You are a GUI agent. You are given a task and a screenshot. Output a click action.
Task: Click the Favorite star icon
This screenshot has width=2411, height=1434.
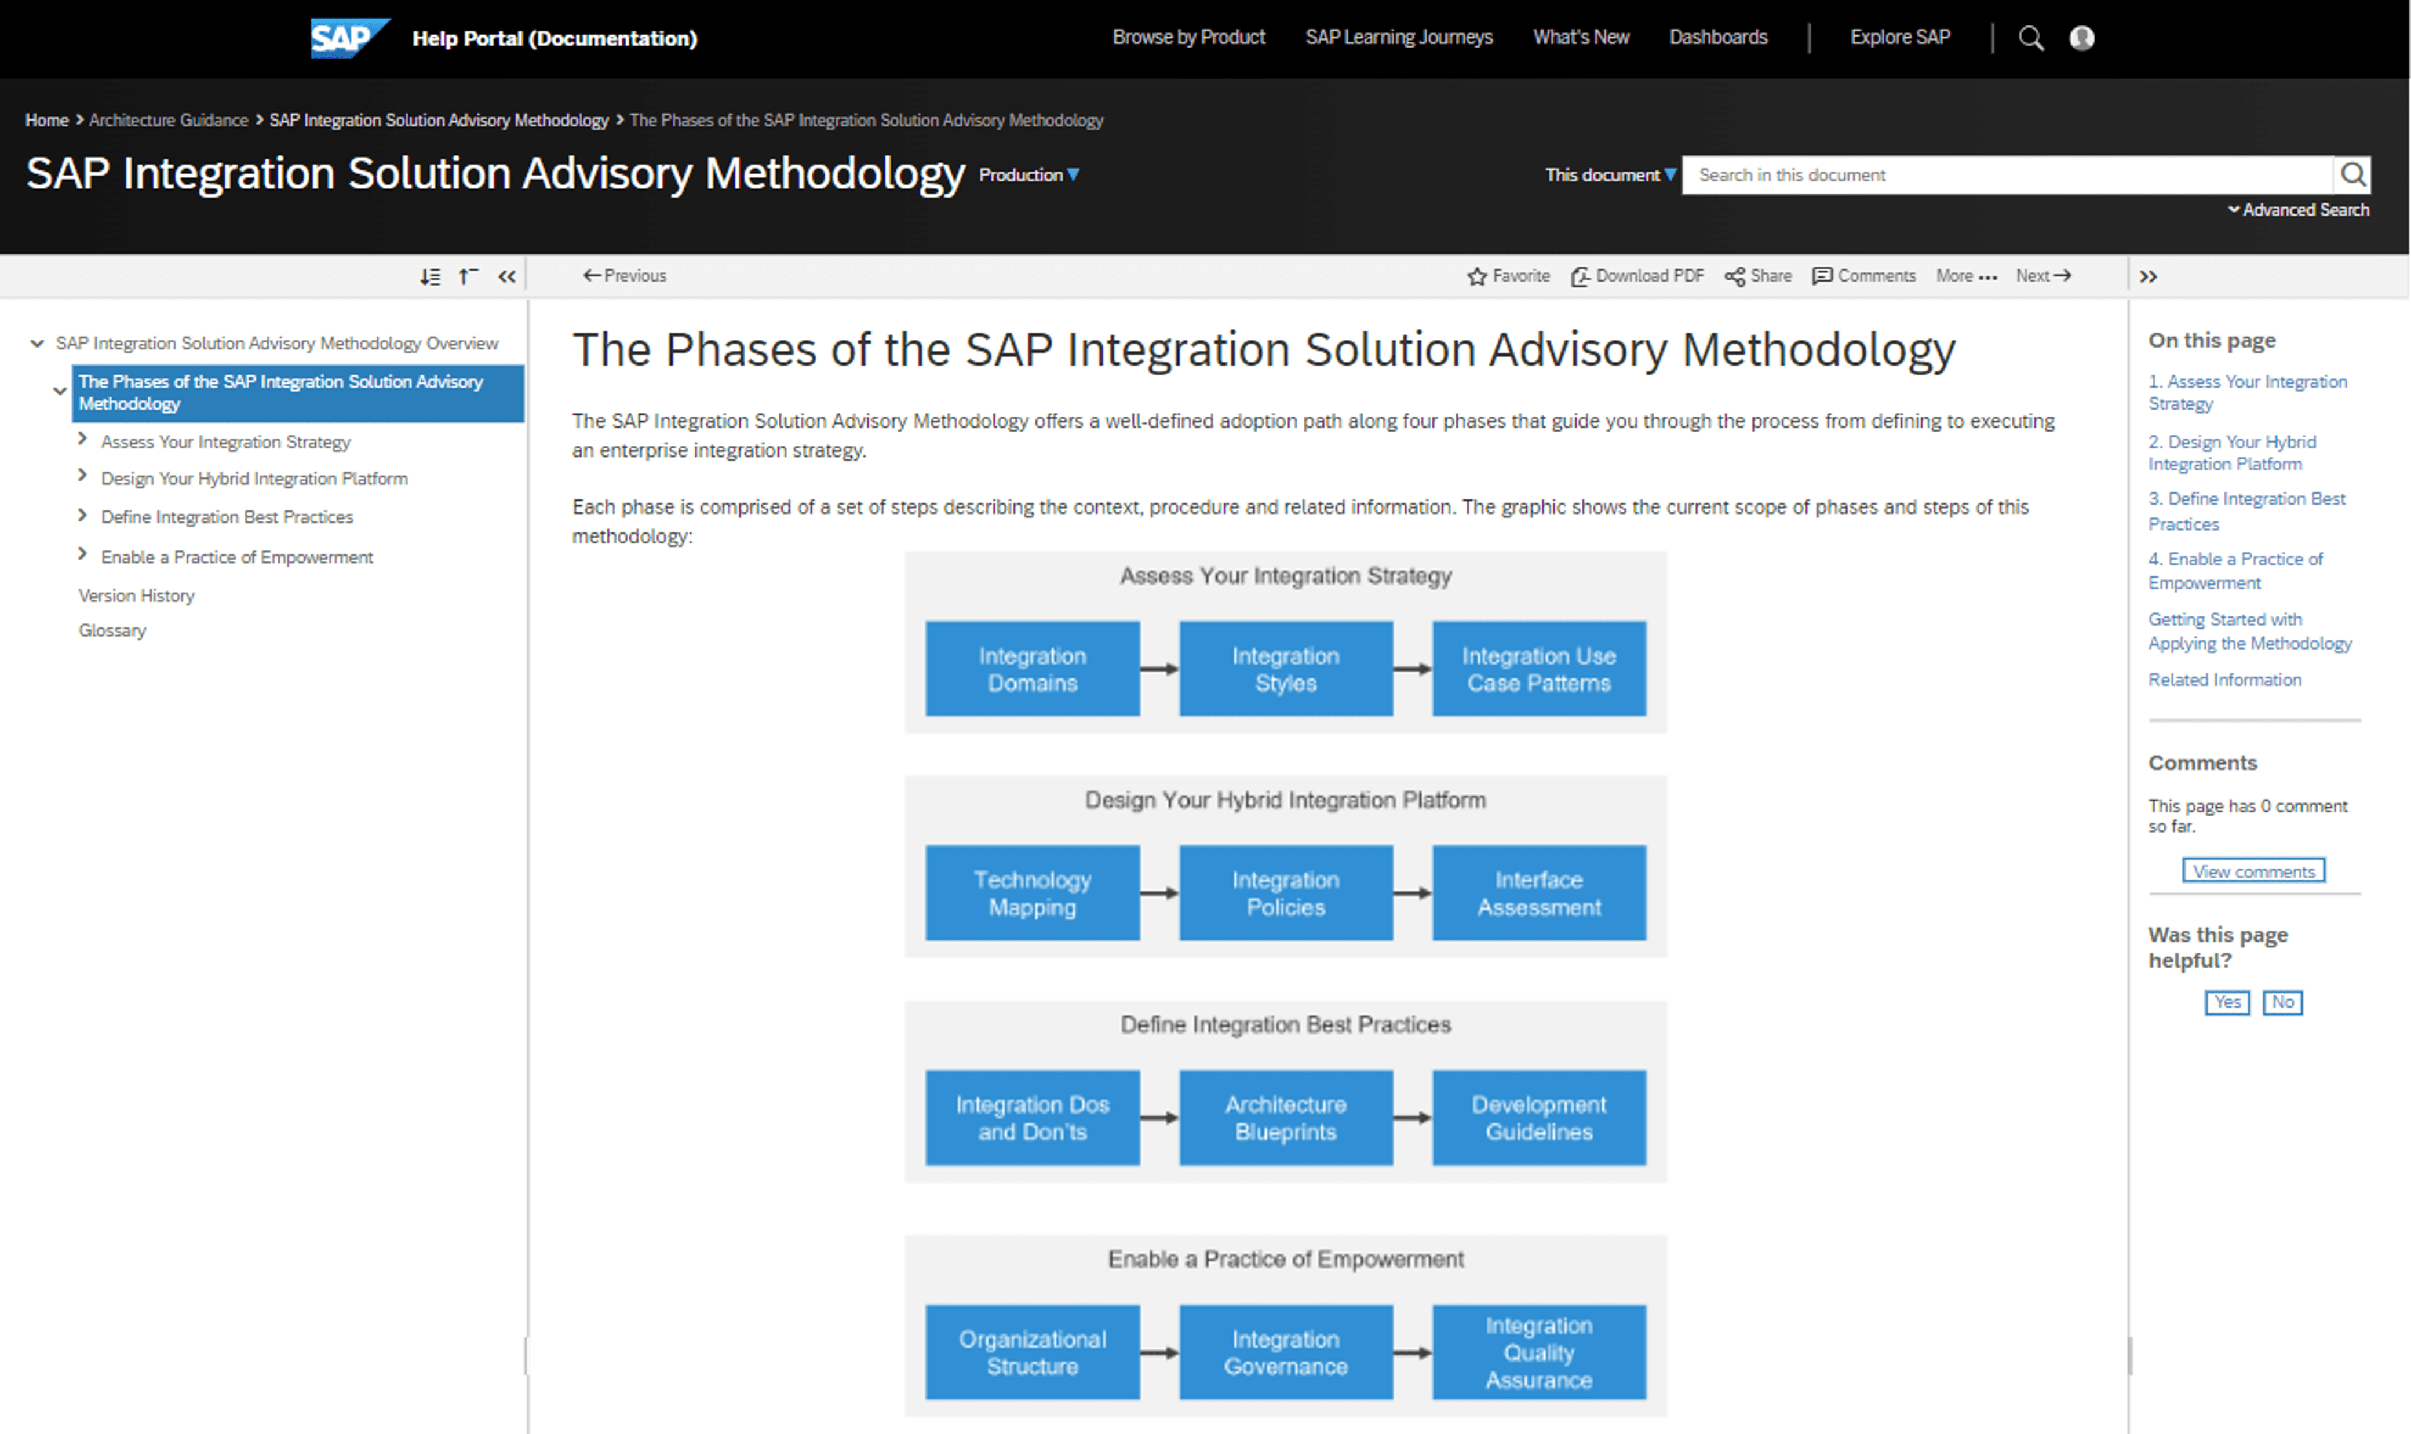click(1476, 276)
